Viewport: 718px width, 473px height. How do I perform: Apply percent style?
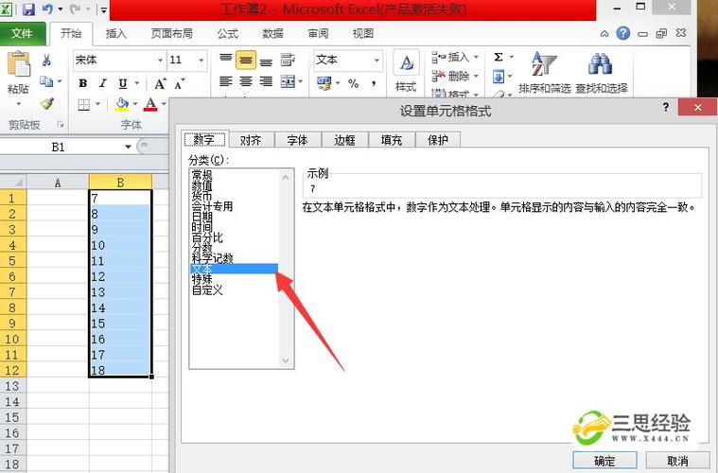coord(353,83)
